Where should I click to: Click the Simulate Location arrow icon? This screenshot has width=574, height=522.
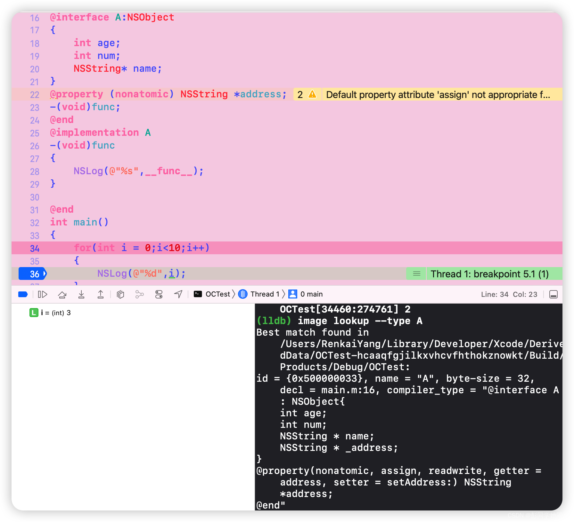[x=178, y=294]
